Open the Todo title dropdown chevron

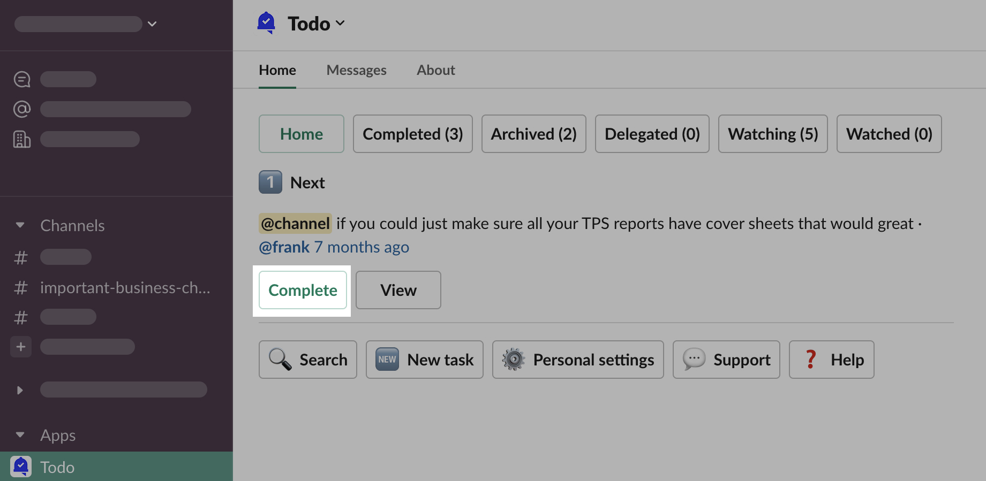coord(340,23)
